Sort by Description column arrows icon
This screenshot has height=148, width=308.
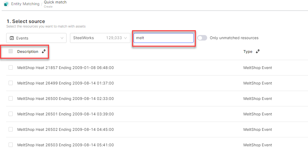point(44,52)
